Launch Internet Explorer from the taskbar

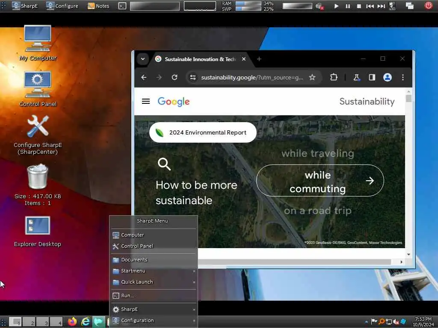(86, 322)
